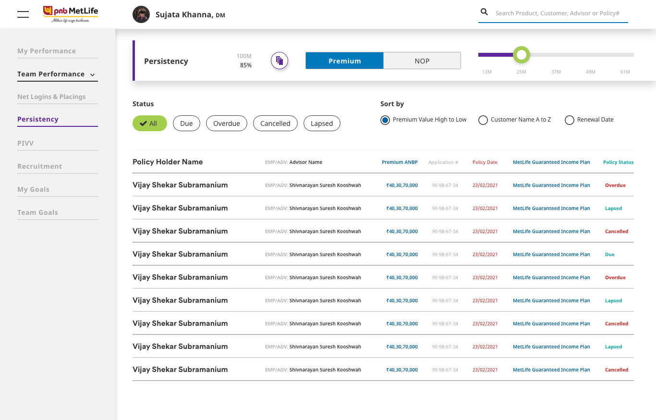
Task: Click the Persistency panel title
Action: 166,62
